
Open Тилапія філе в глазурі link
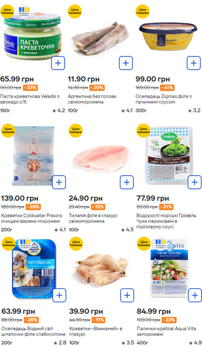(x=93, y=218)
